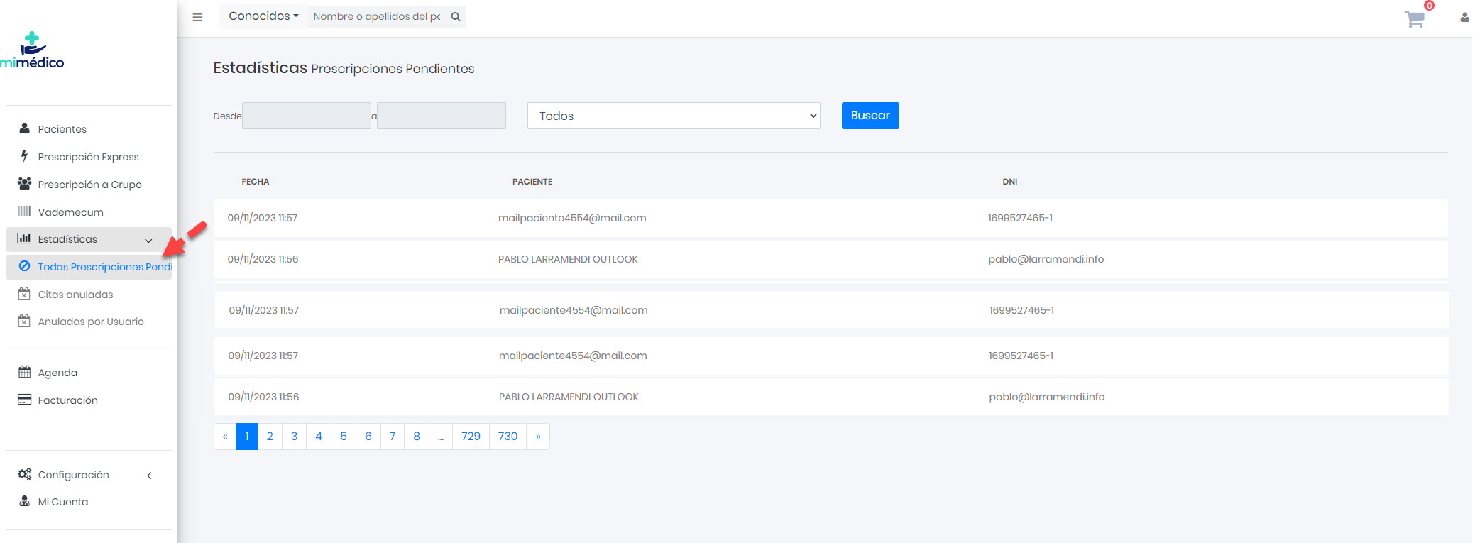This screenshot has width=1475, height=543.
Task: Click the patient name search field
Action: [377, 16]
